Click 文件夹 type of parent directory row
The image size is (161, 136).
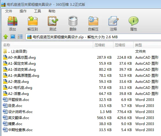click(141, 51)
